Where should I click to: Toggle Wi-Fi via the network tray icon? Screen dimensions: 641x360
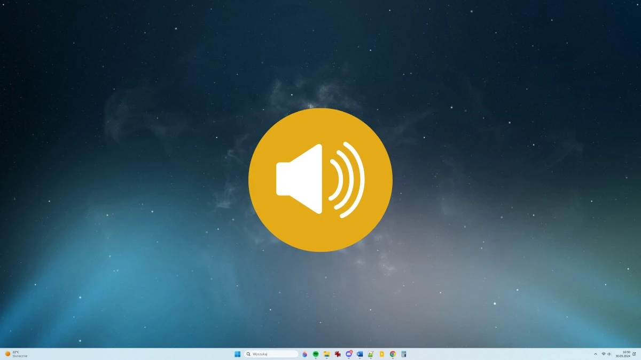click(604, 354)
